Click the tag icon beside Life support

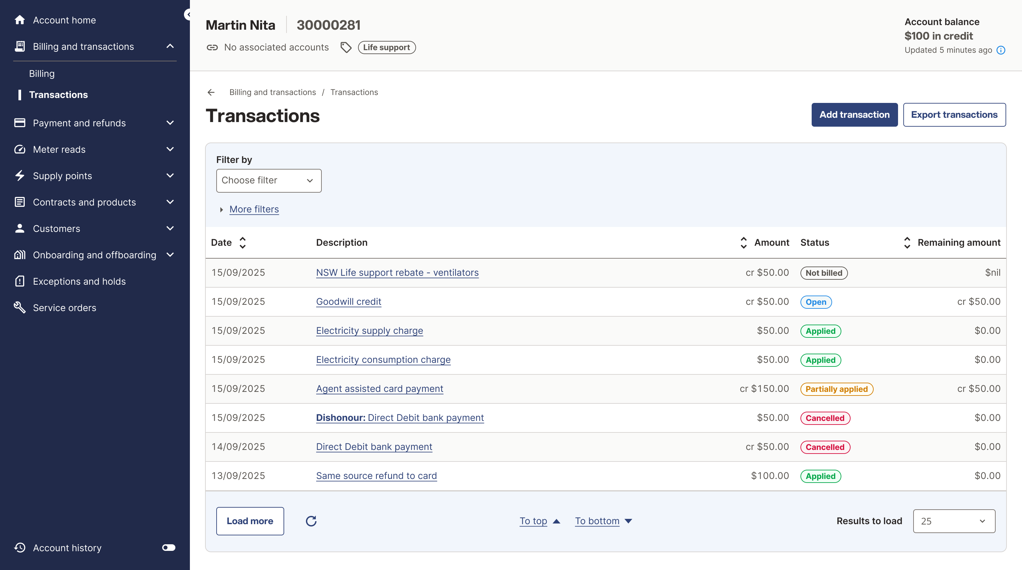coord(346,47)
